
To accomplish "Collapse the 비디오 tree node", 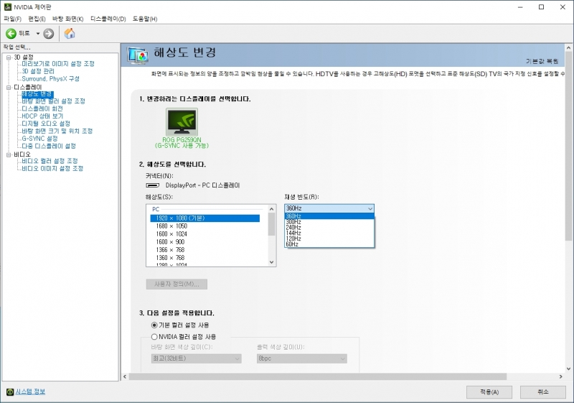I will (9, 154).
